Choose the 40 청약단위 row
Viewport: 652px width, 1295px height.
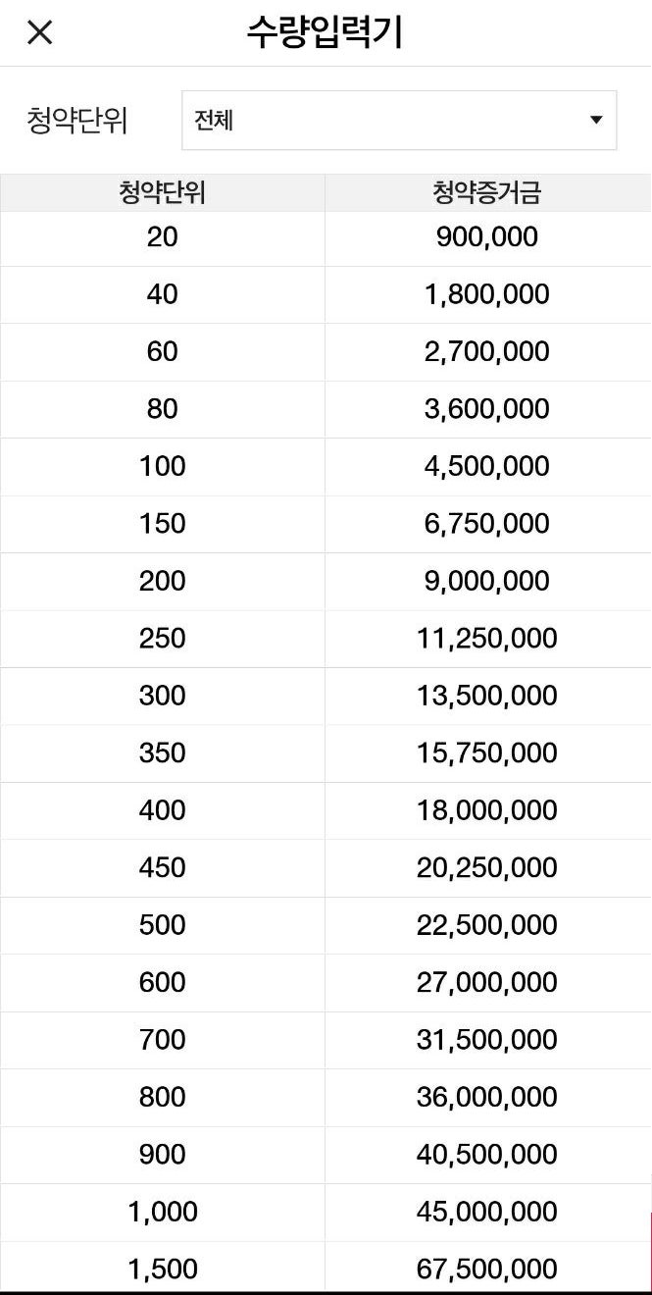pyautogui.click(x=163, y=293)
